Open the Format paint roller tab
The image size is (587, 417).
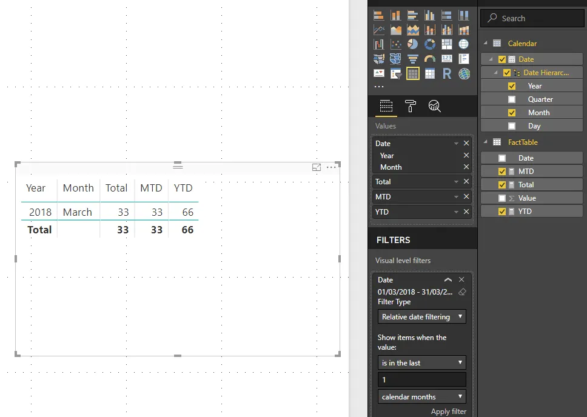pyautogui.click(x=411, y=106)
